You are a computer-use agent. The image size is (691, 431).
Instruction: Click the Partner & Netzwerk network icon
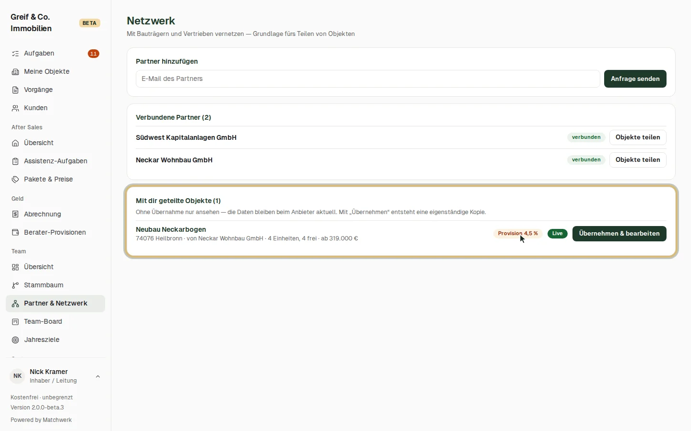click(15, 304)
